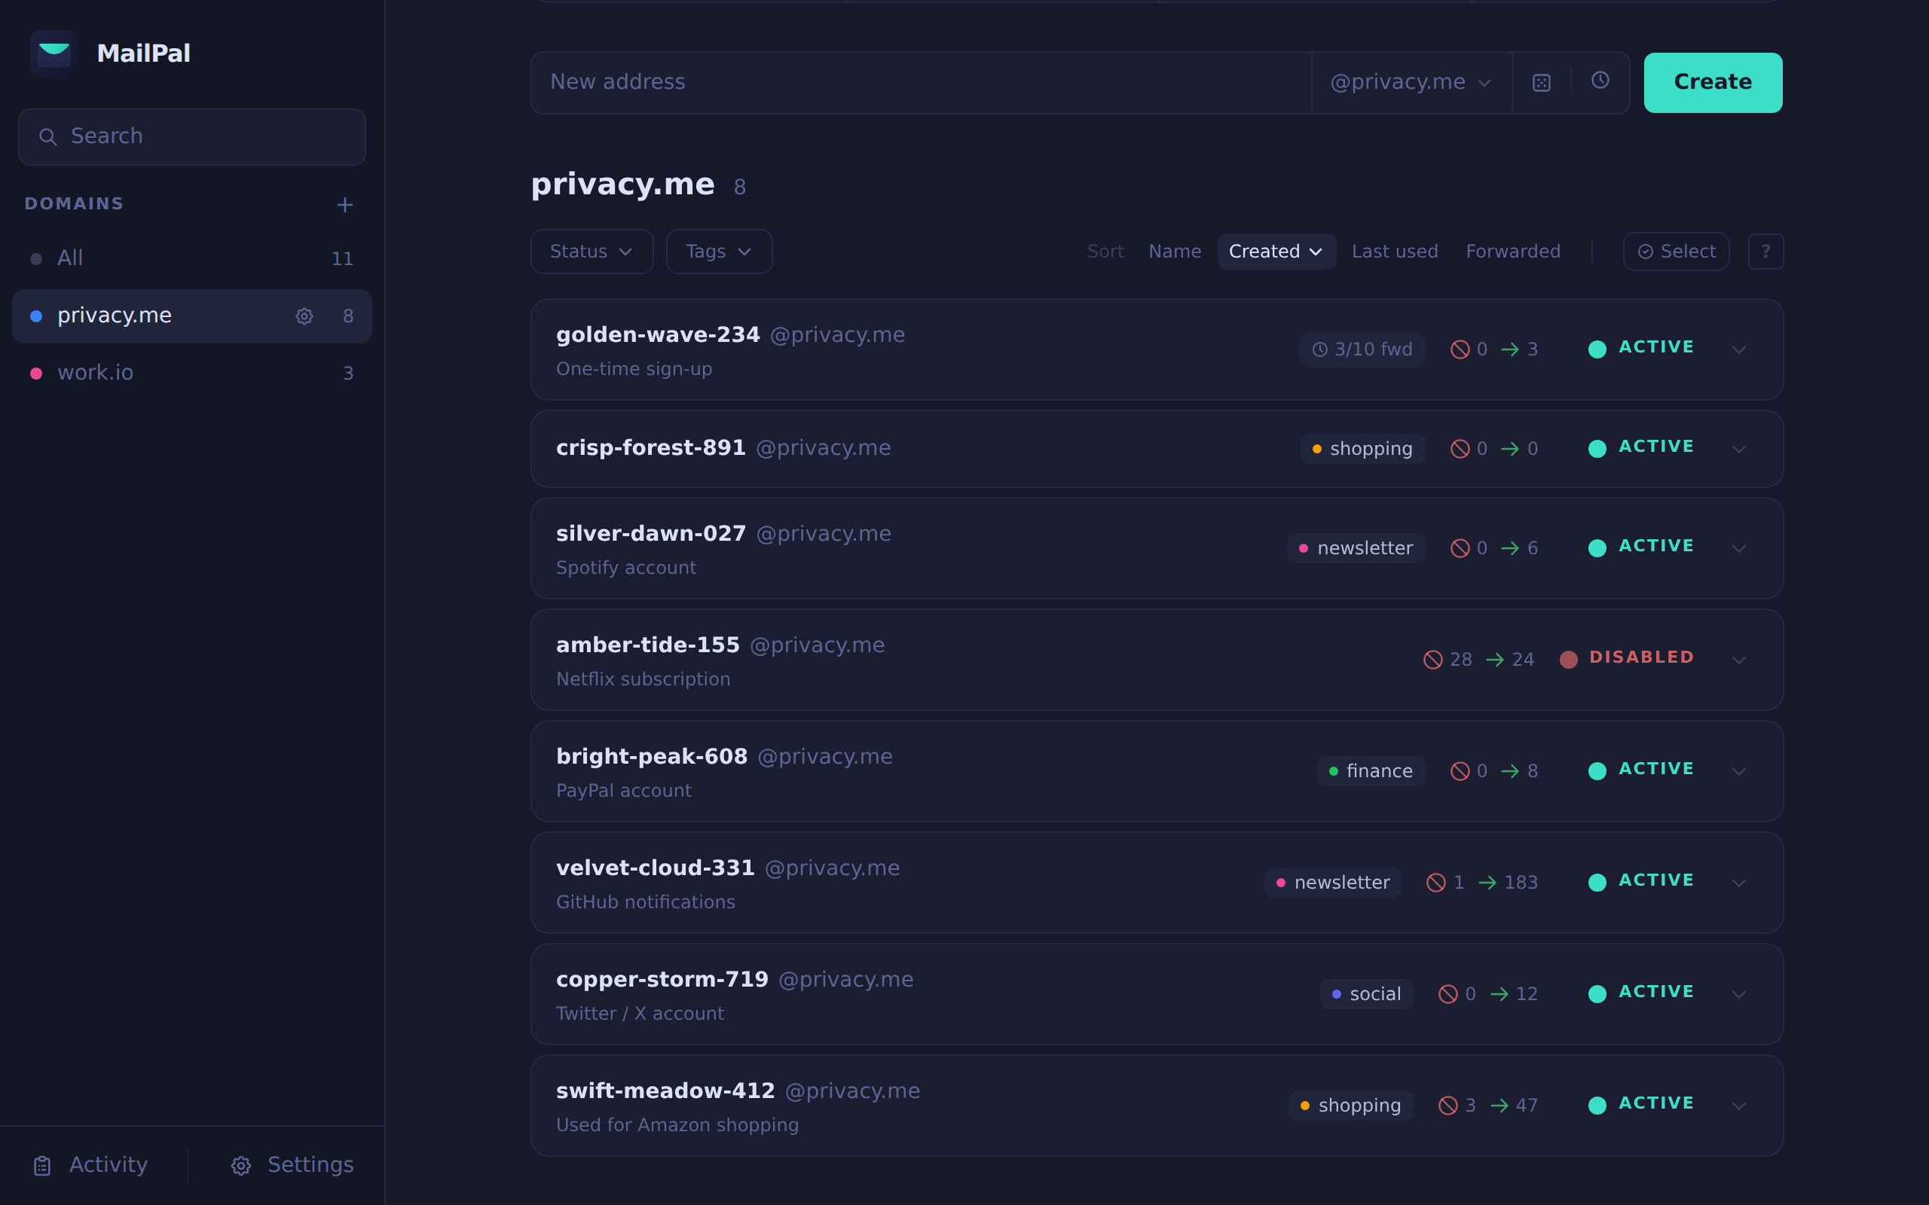Open settings gear for privacy.me domain
The height and width of the screenshot is (1205, 1929).
click(304, 316)
